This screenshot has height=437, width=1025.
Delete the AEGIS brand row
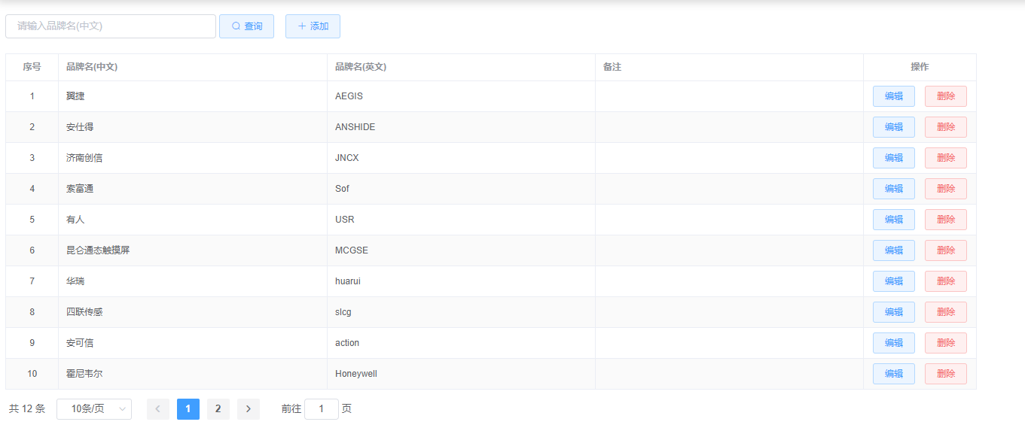[945, 96]
